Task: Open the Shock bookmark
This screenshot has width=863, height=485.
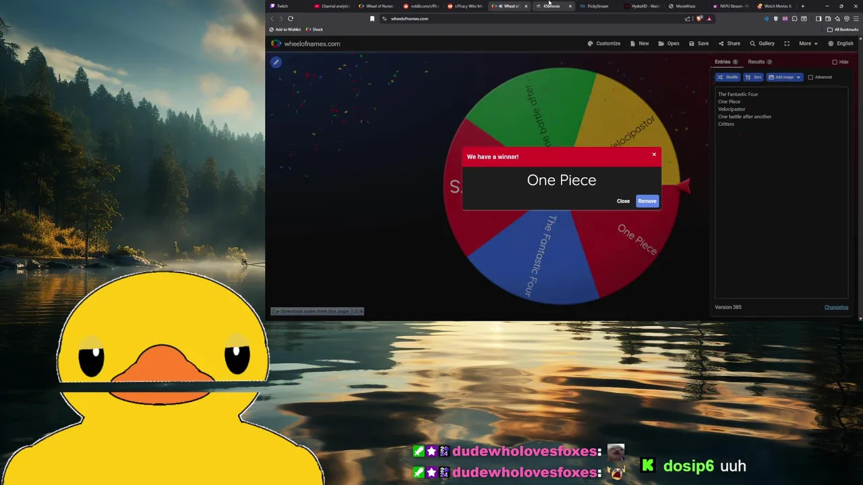Action: point(314,30)
